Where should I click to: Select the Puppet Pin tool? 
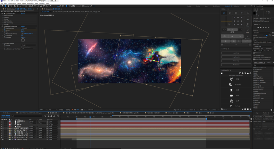[50, 6]
